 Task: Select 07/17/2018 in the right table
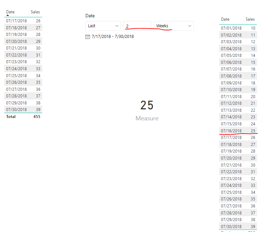click(231, 138)
